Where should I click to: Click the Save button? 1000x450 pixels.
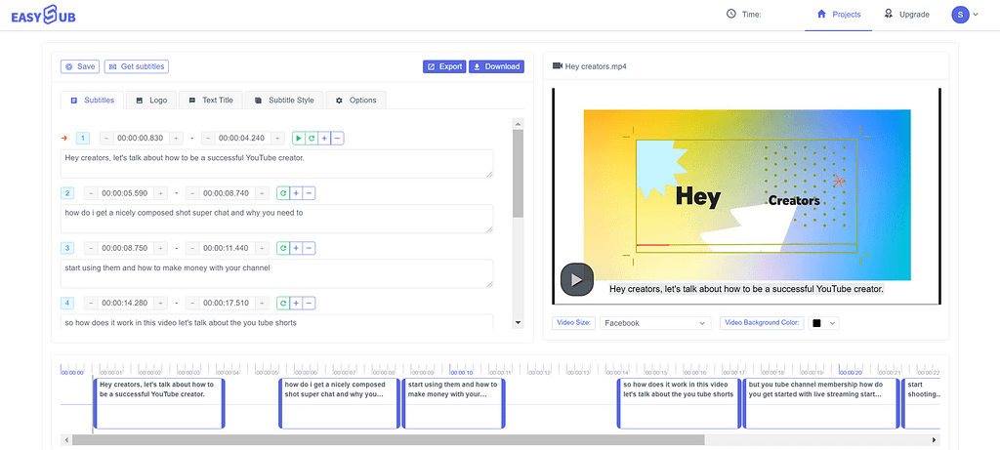(80, 66)
